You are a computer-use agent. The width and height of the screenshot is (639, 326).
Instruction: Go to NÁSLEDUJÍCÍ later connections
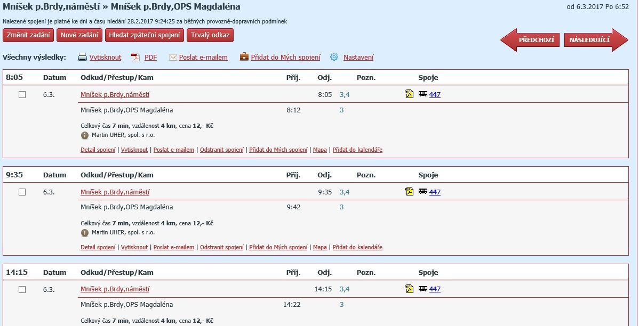pyautogui.click(x=596, y=40)
